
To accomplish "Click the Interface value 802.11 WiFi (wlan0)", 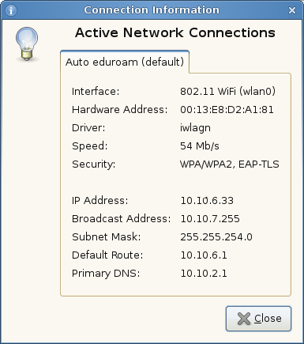I will pos(227,92).
